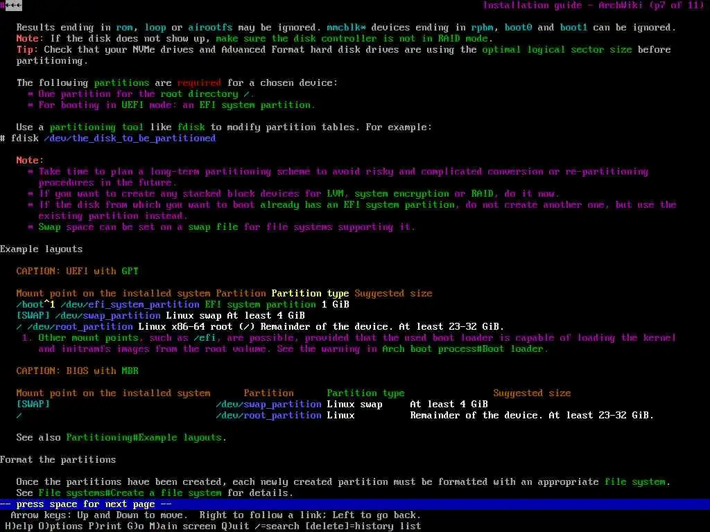Click the [delete]=history list command

point(363,526)
